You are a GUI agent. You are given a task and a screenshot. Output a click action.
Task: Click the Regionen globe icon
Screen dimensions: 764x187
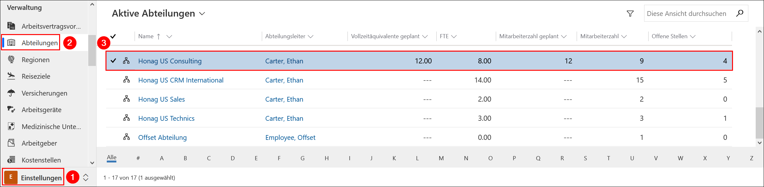[x=11, y=60]
